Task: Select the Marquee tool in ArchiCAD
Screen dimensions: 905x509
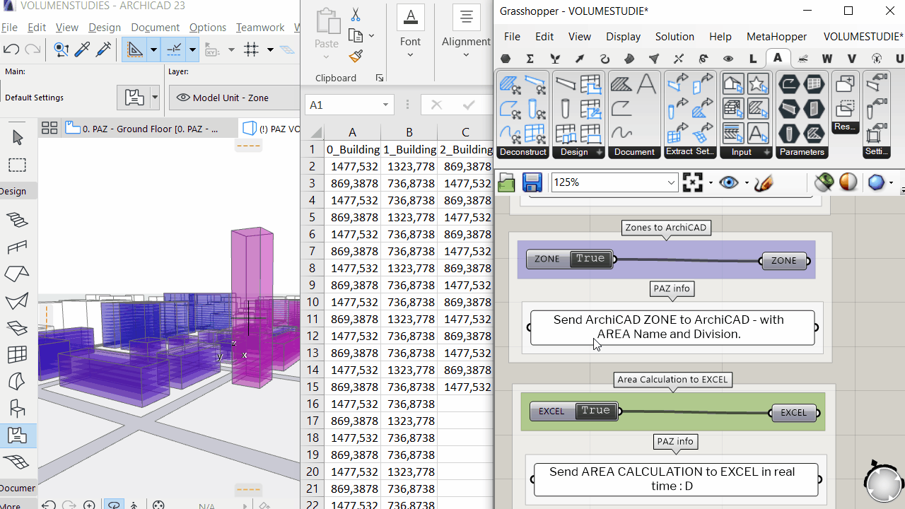Action: point(18,165)
